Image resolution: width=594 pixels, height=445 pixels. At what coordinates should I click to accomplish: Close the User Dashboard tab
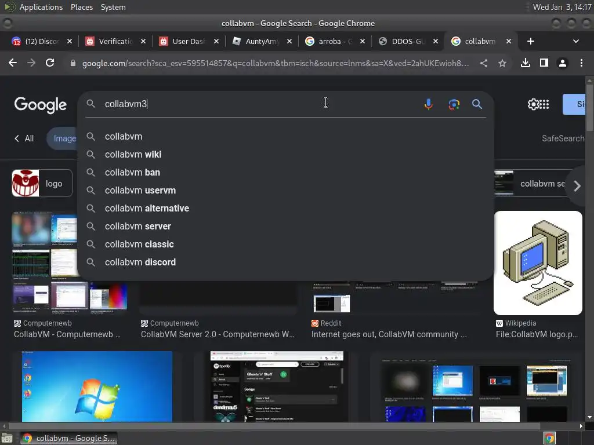(216, 41)
